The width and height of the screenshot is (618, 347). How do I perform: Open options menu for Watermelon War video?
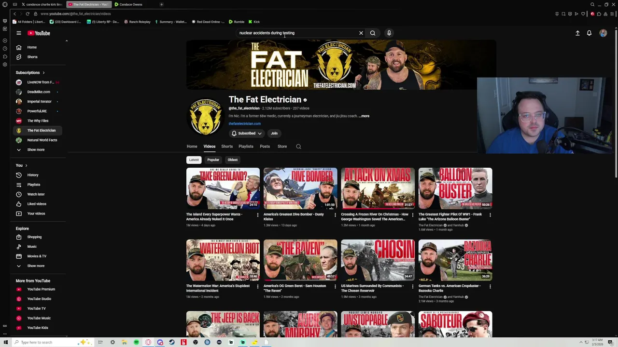tap(257, 287)
